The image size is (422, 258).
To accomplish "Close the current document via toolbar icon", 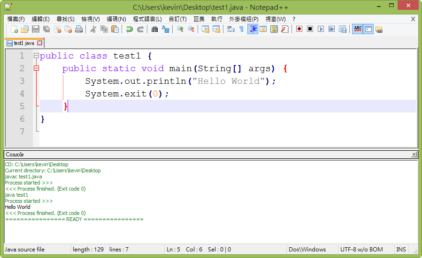I will (57, 29).
